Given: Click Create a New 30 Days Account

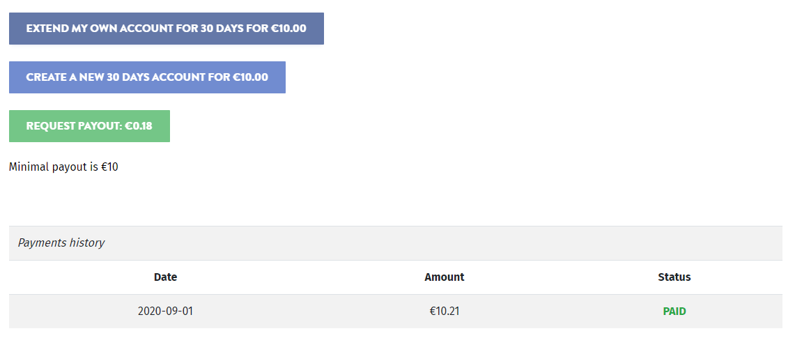Looking at the screenshot, I should point(147,77).
